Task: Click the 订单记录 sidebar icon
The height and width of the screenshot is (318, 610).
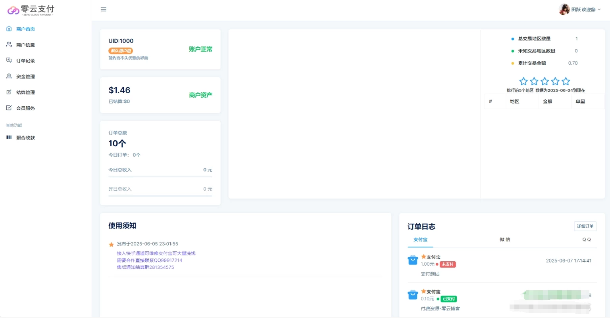Action: (x=9, y=60)
